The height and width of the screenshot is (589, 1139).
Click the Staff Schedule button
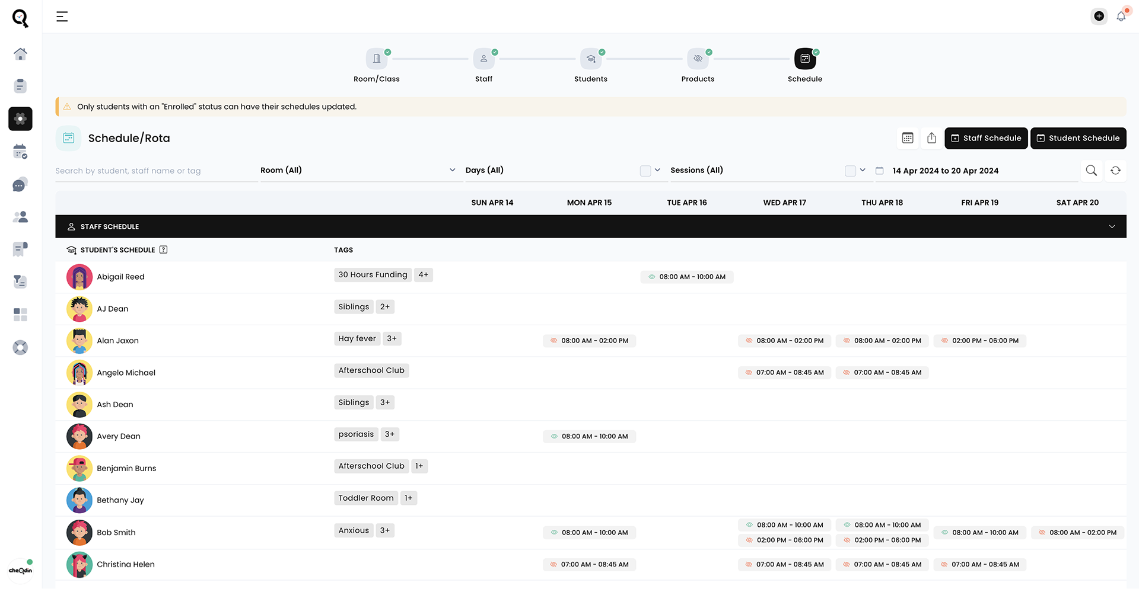tap(986, 138)
